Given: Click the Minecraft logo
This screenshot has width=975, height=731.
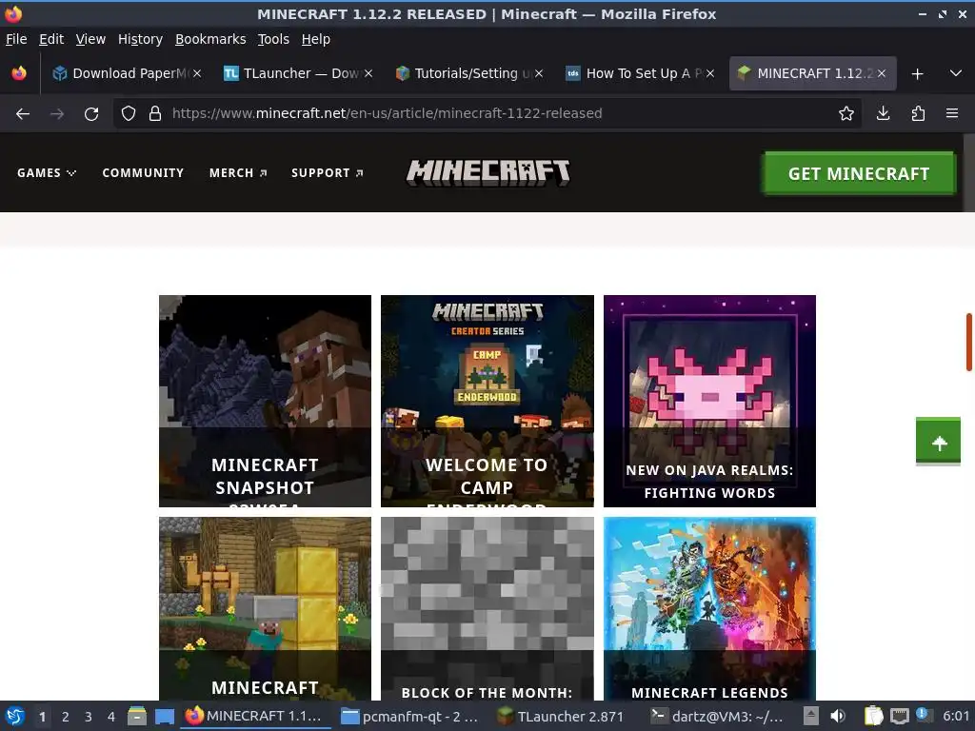Looking at the screenshot, I should (488, 172).
